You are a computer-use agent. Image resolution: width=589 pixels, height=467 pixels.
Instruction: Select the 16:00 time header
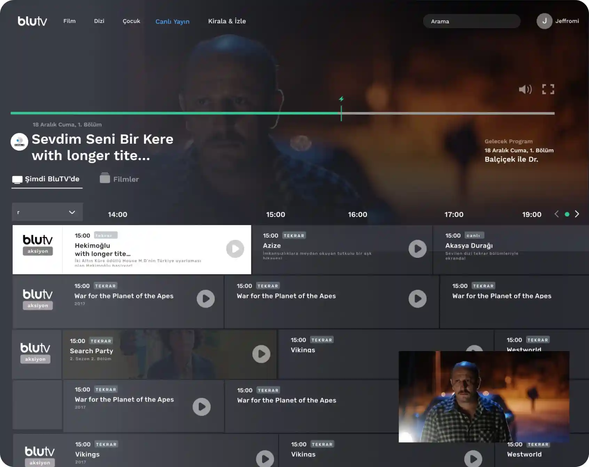[x=358, y=214]
